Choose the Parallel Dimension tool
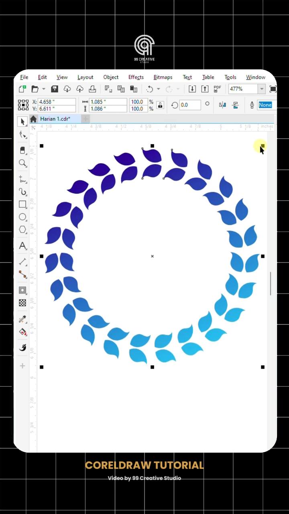 (x=22, y=262)
